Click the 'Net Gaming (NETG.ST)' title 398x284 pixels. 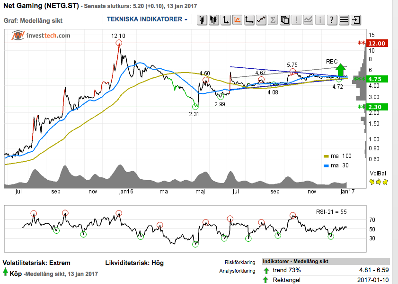click(x=41, y=6)
